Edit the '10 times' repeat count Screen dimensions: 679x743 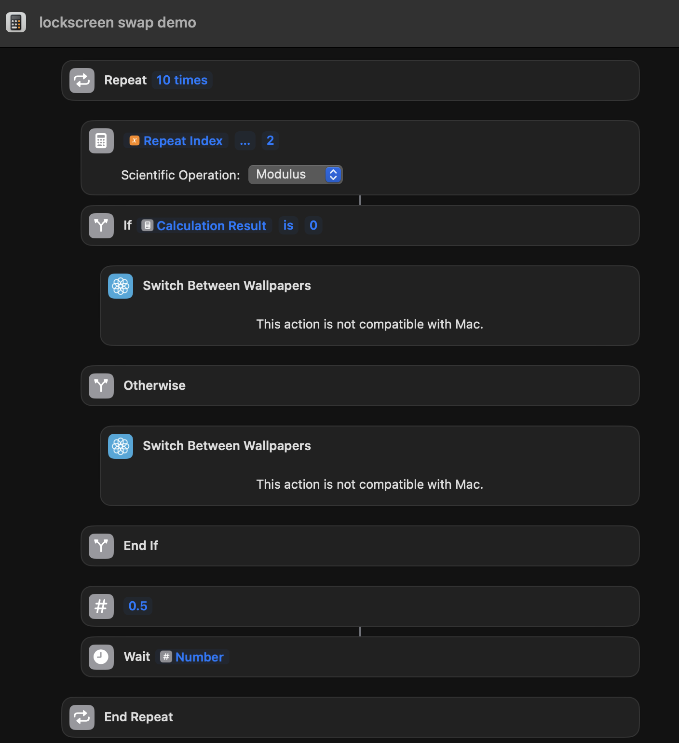coord(182,80)
